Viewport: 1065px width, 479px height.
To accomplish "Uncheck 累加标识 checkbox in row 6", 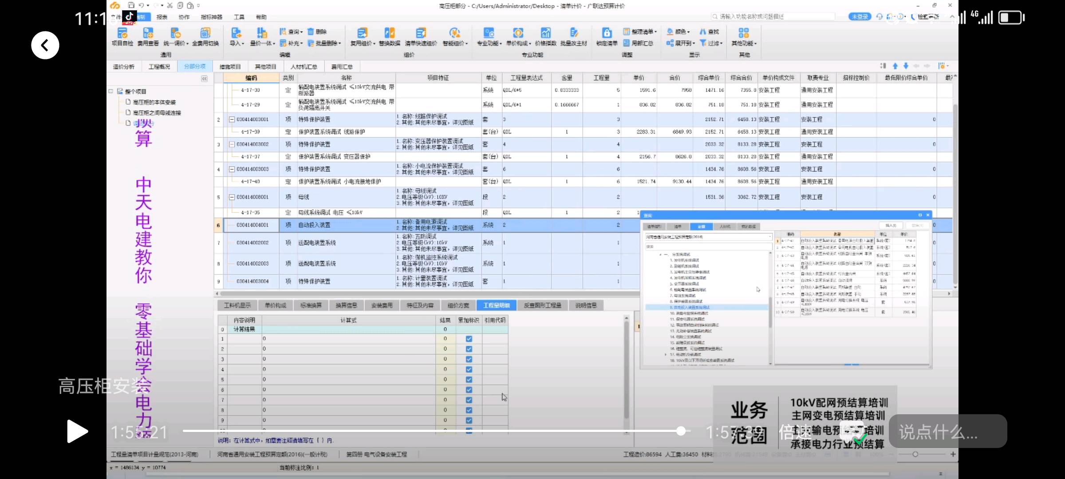I will pyautogui.click(x=469, y=390).
